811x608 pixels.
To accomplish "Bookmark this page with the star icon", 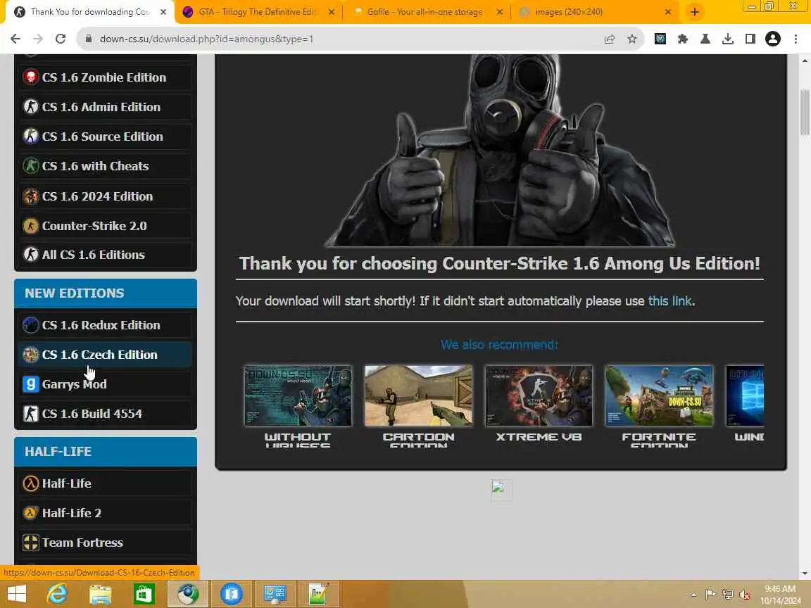I will (632, 39).
